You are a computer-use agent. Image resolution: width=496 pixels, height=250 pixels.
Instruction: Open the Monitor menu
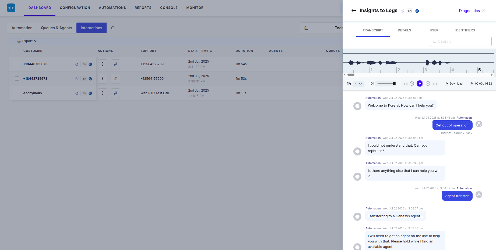(x=195, y=8)
